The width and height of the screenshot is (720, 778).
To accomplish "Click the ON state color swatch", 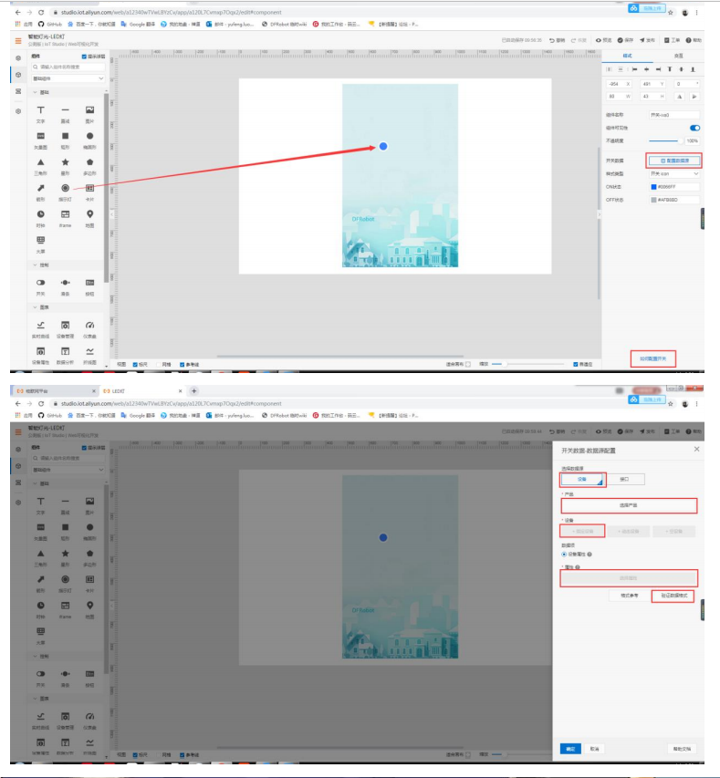I will click(654, 187).
